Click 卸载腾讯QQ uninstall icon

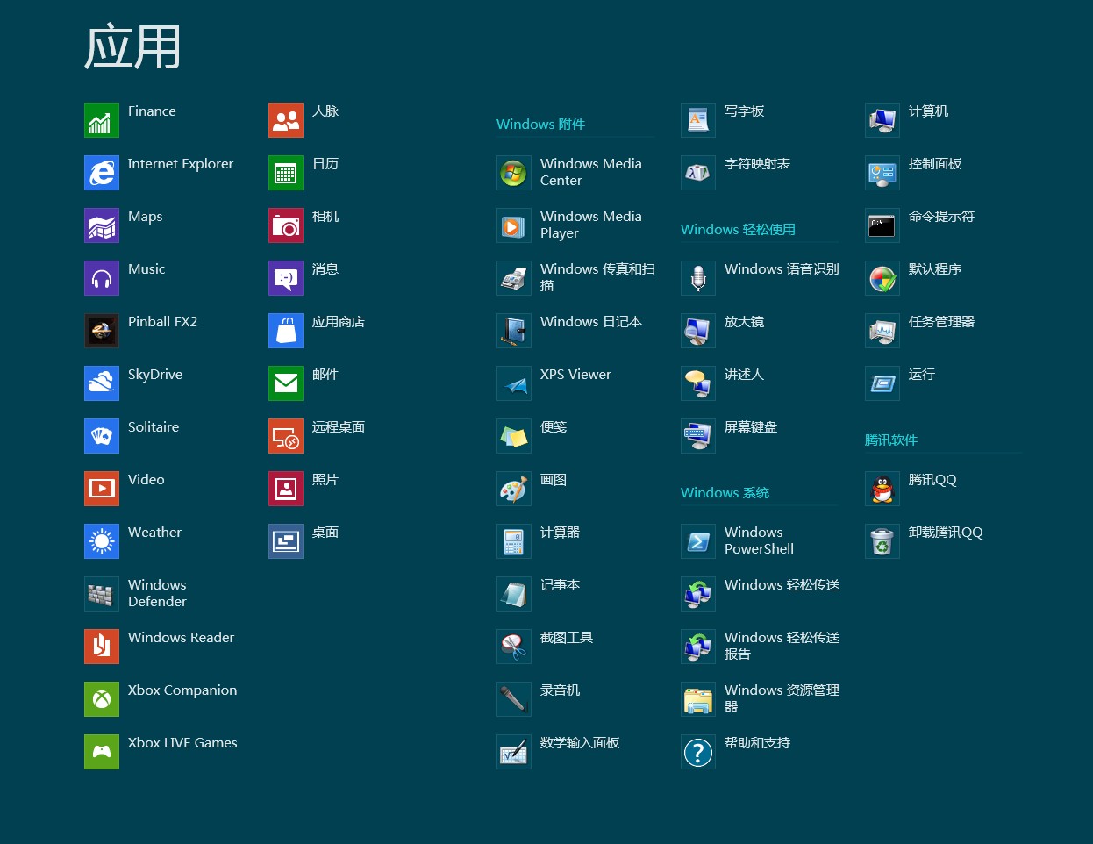click(x=882, y=541)
